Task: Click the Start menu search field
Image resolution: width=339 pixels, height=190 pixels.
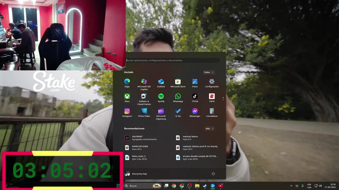Action: pyautogui.click(x=172, y=60)
